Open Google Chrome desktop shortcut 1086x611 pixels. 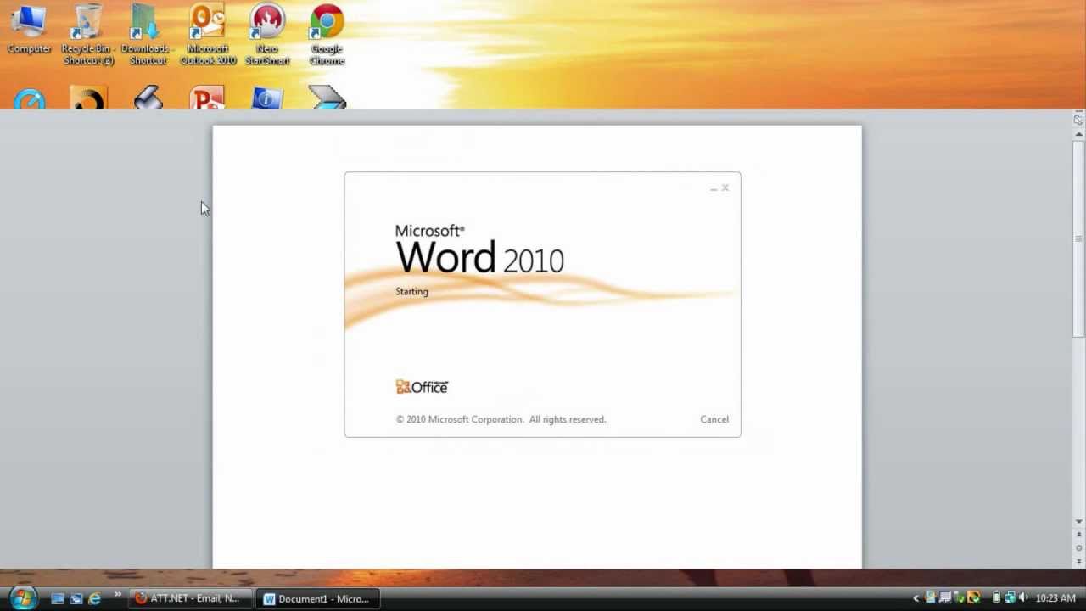click(327, 34)
